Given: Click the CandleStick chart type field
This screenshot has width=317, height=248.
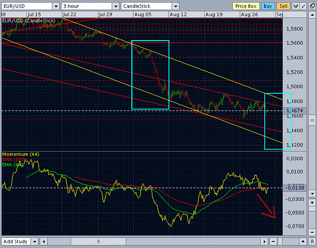Looking at the screenshot, I should 147,6.
